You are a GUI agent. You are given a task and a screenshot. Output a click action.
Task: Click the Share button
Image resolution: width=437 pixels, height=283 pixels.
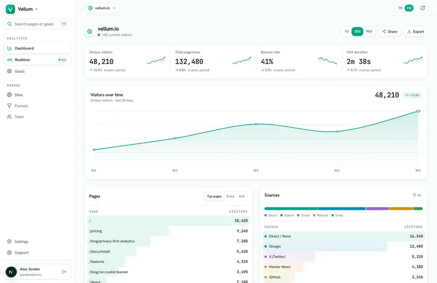coord(390,32)
